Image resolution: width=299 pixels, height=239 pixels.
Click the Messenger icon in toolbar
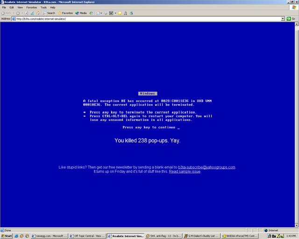click(x=131, y=13)
